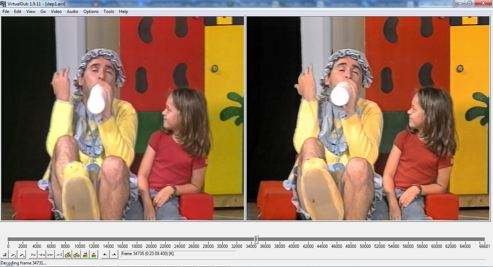Viewport: 493px width, 267px height.
Task: Open the Audio menu
Action: 73,12
